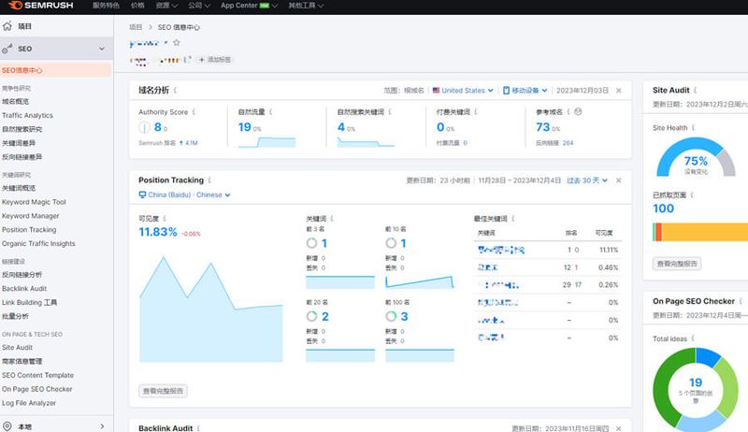The image size is (748, 432).
Task: Click info icon beside 付费关键词
Action: pyautogui.click(x=476, y=112)
